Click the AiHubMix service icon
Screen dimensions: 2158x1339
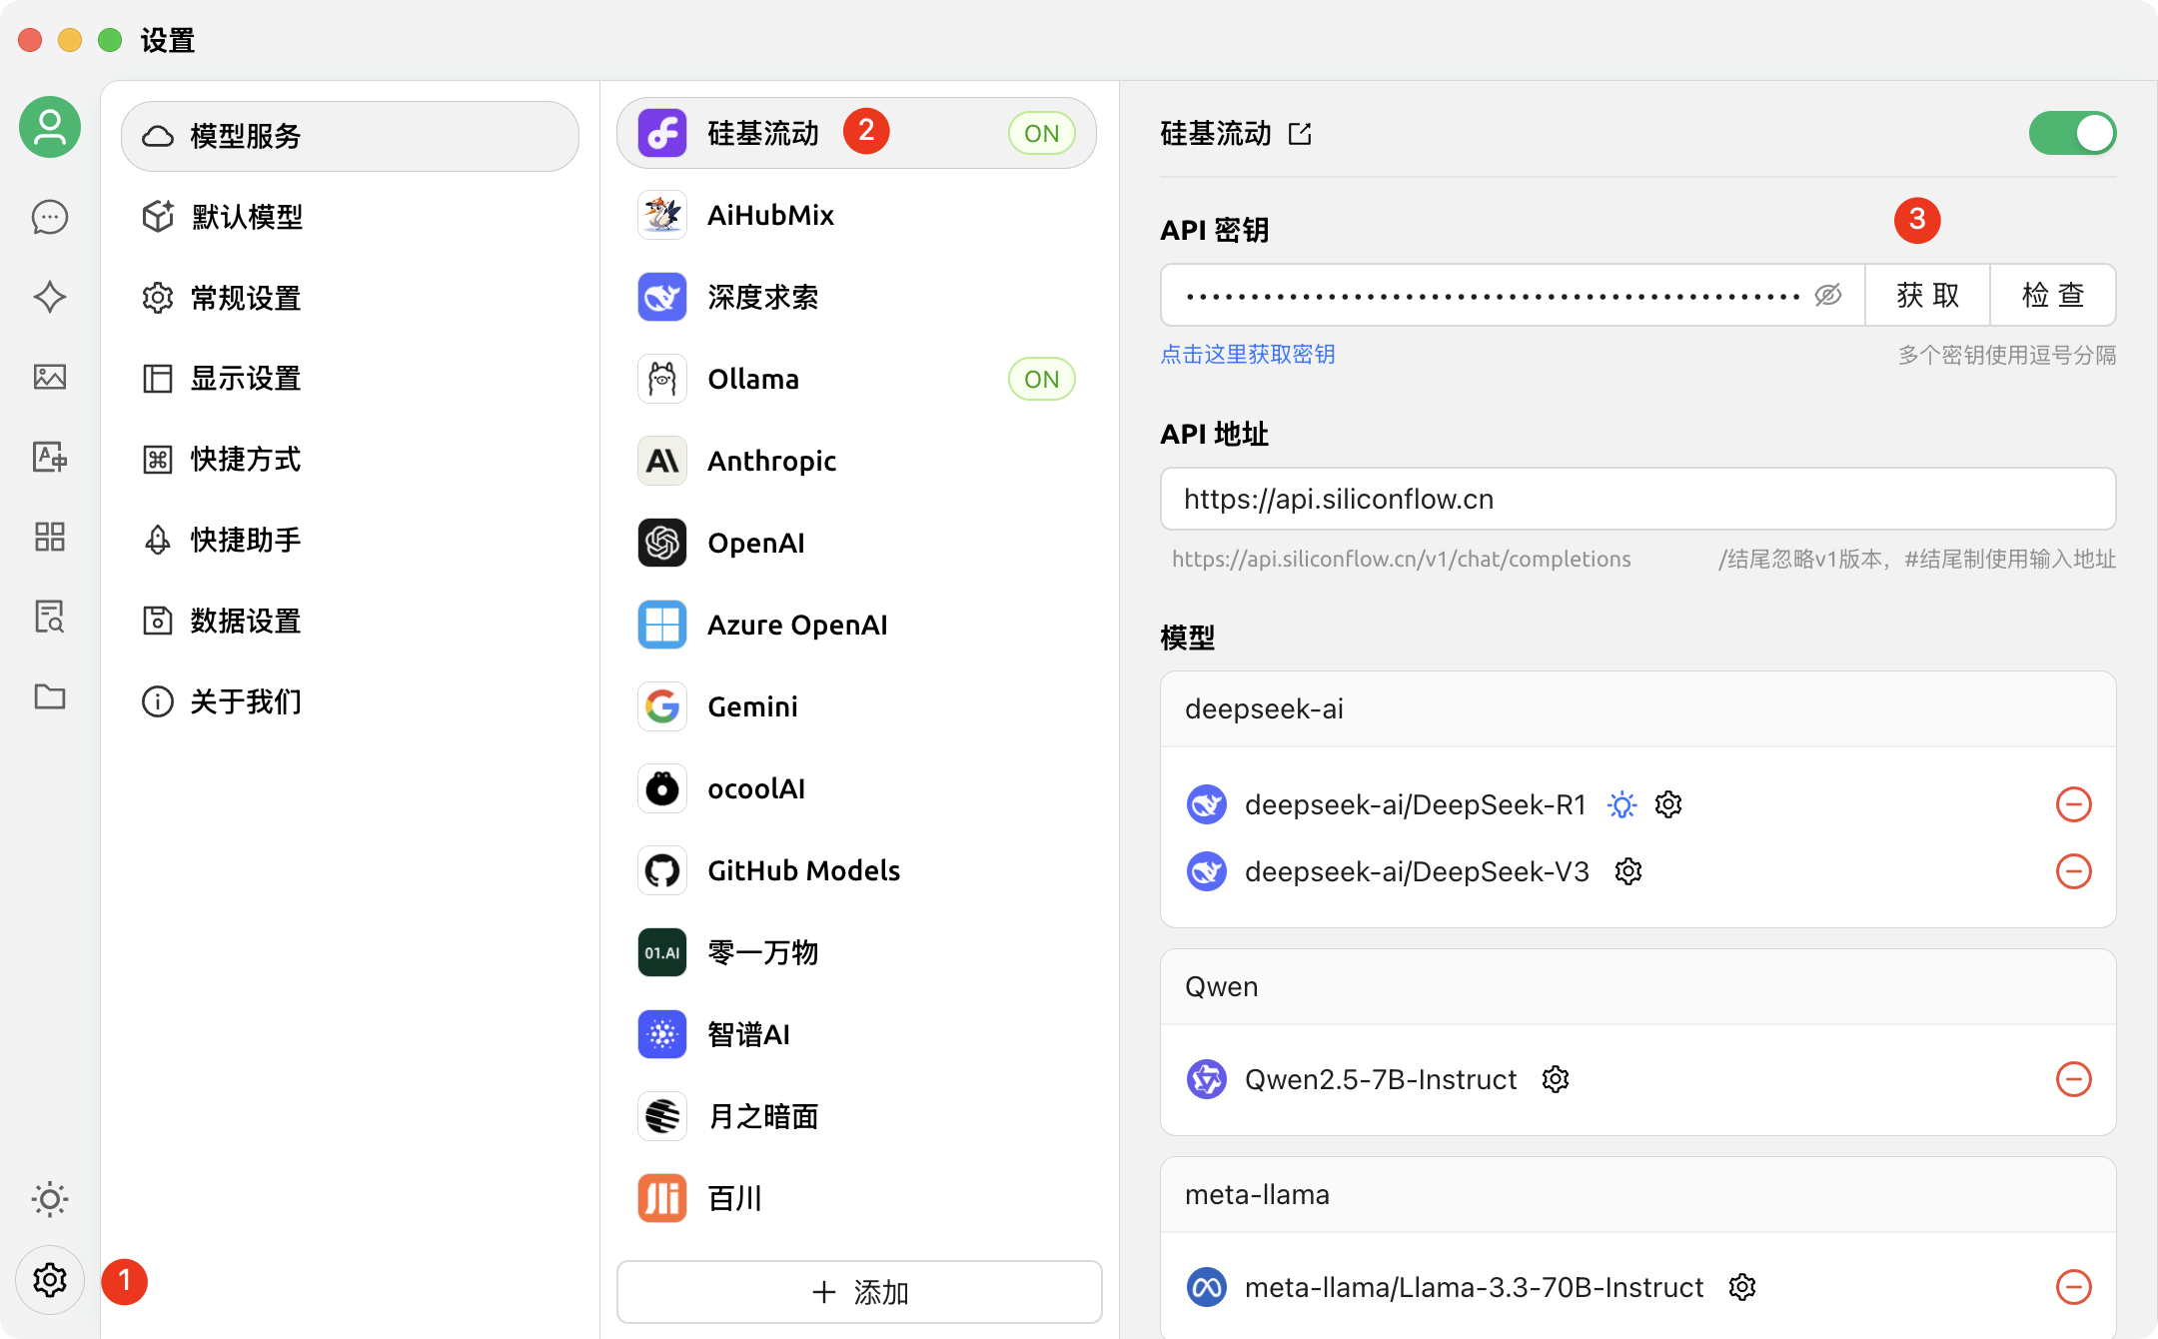tap(661, 215)
